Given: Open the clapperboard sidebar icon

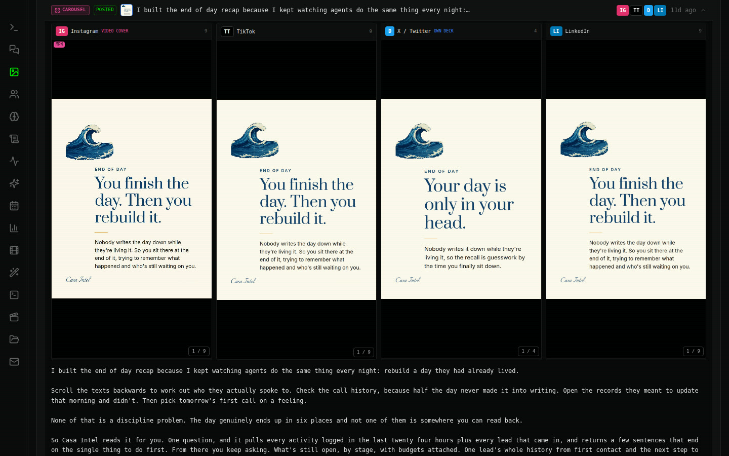Looking at the screenshot, I should (x=14, y=317).
